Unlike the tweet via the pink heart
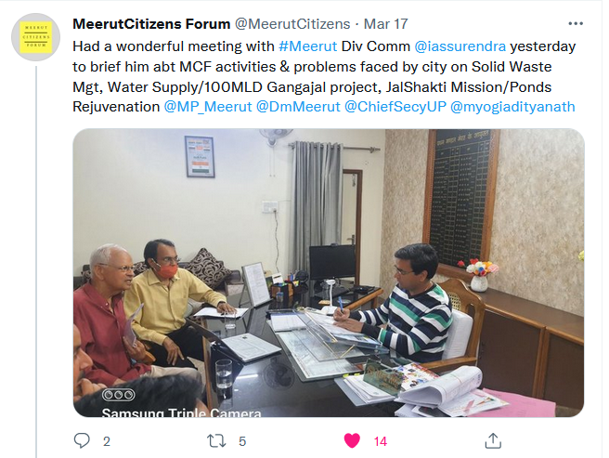The height and width of the screenshot is (458, 609). 352,441
